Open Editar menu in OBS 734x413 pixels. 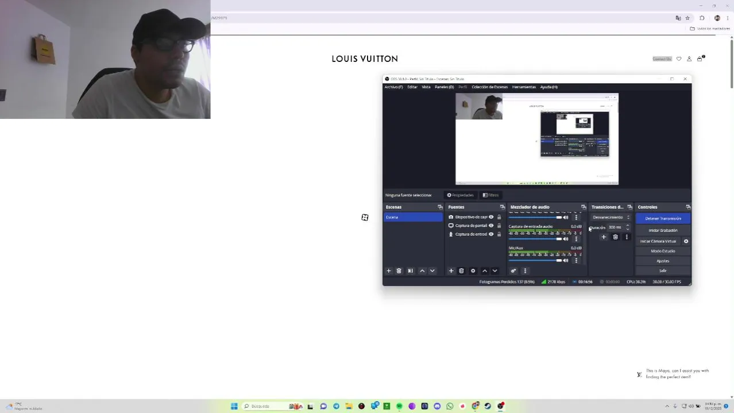[412, 87]
